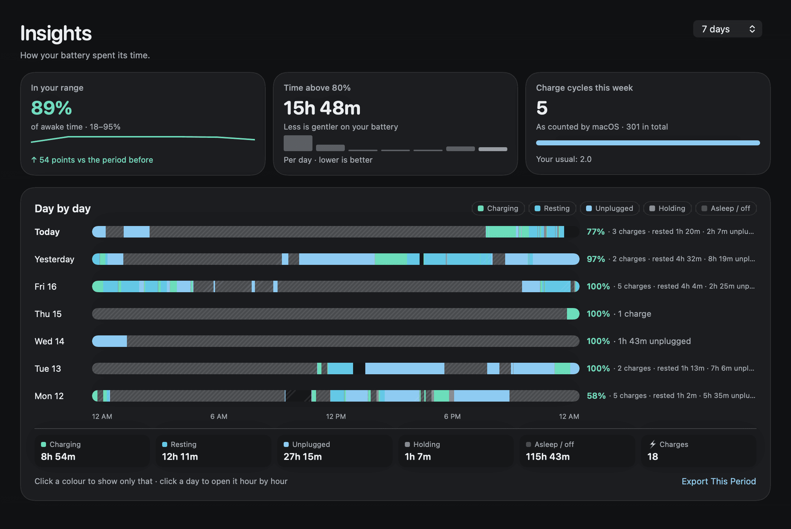Screen dimensions: 791x529
Task: Click the 12 PM axis label
Action: tap(336, 416)
